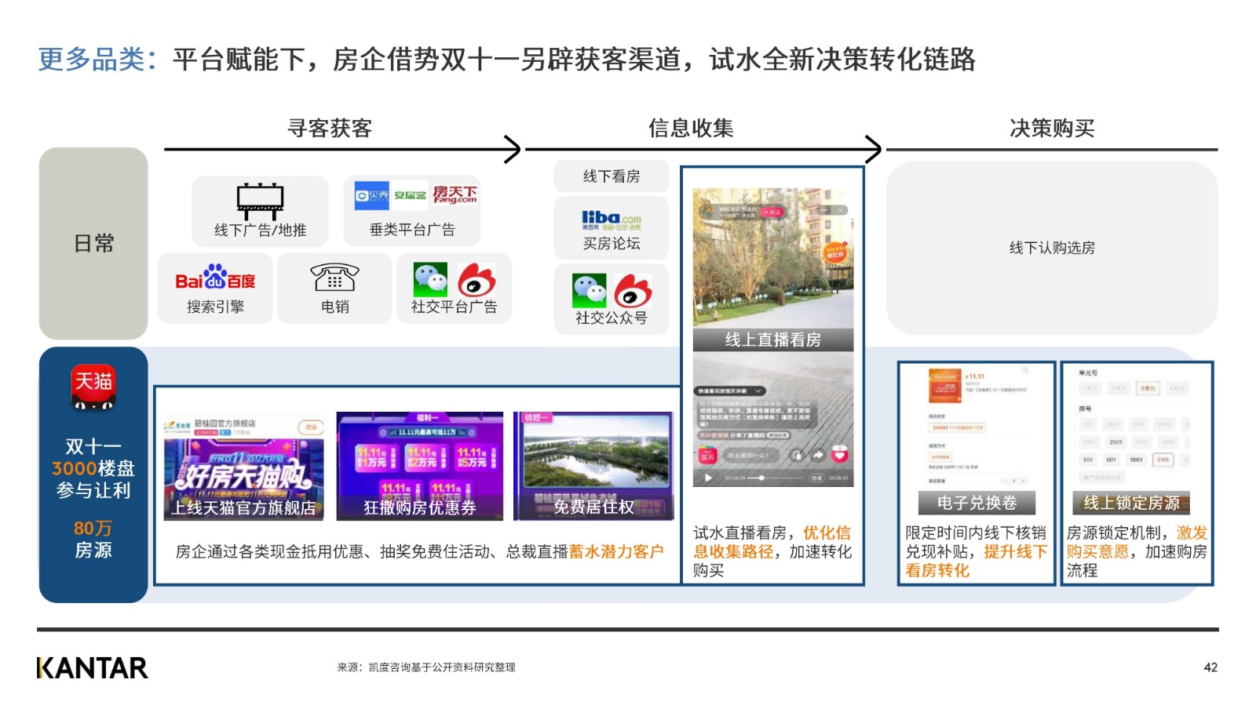Click the 线上直播看房 caption bar
Viewport: 1256px width, 705px height.
773,340
